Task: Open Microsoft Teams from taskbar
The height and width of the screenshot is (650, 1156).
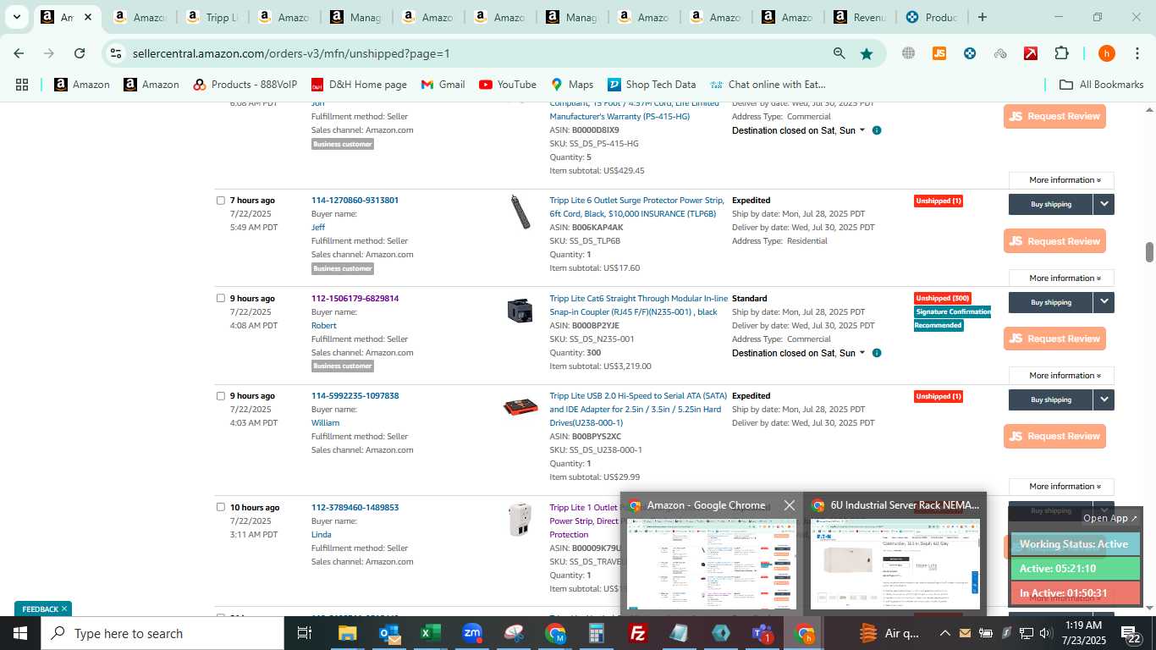Action: 762,633
